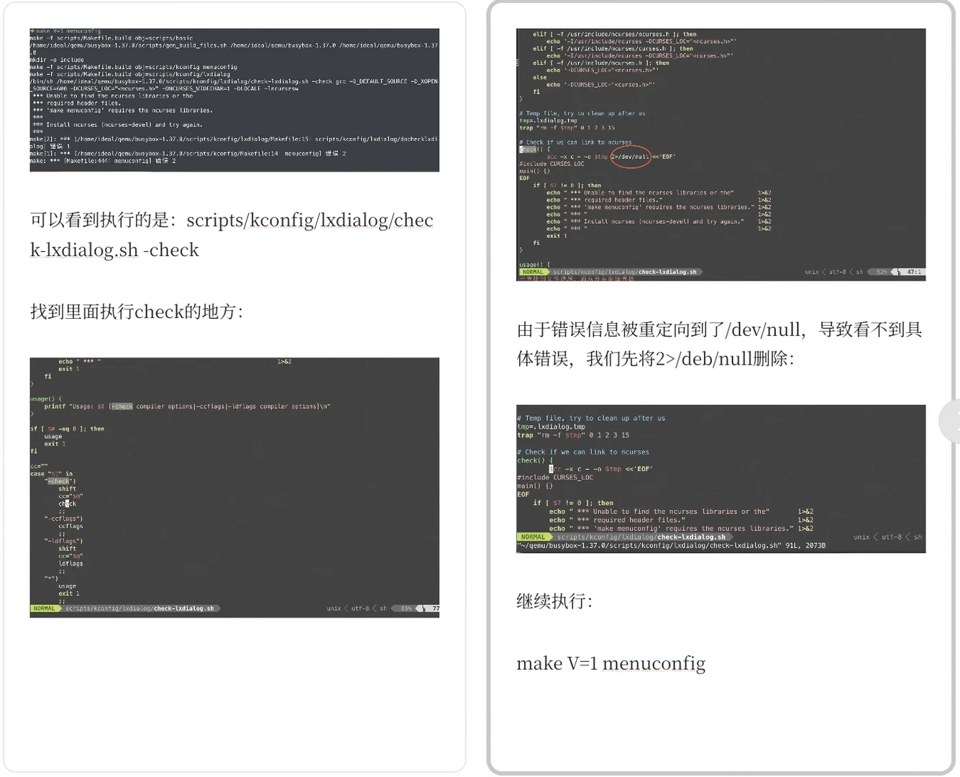Click the unix file-format indicator in the right statusline
This screenshot has height=777, width=960.
(x=812, y=272)
